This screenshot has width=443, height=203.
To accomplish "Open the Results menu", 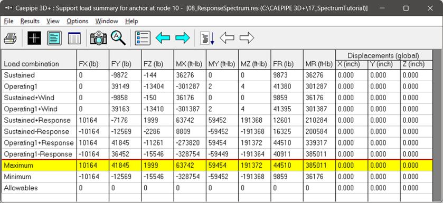I will click(x=30, y=21).
